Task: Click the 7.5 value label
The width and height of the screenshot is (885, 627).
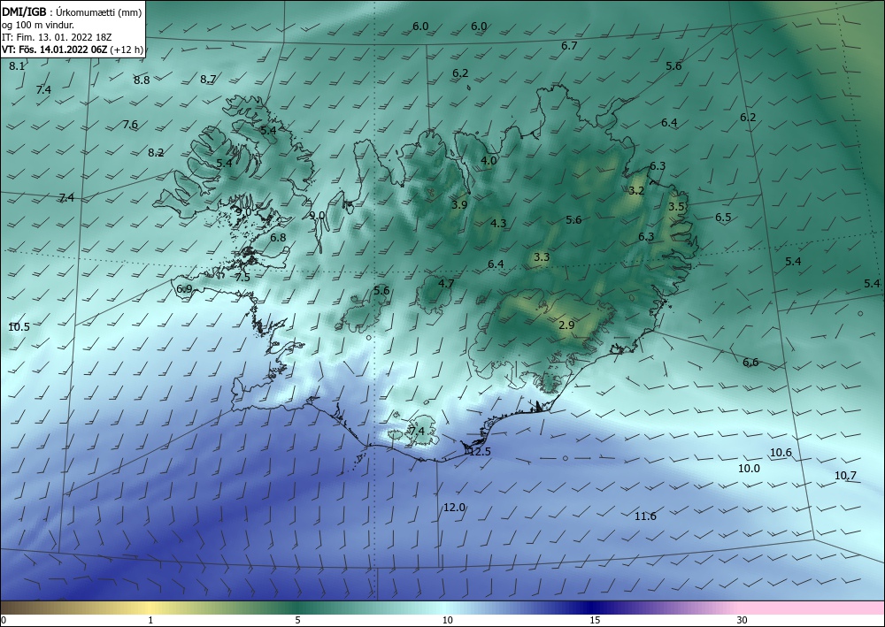Action: (x=242, y=278)
